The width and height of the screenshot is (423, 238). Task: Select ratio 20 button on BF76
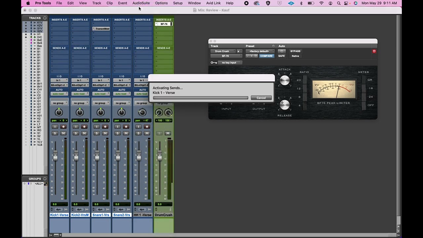(305, 80)
